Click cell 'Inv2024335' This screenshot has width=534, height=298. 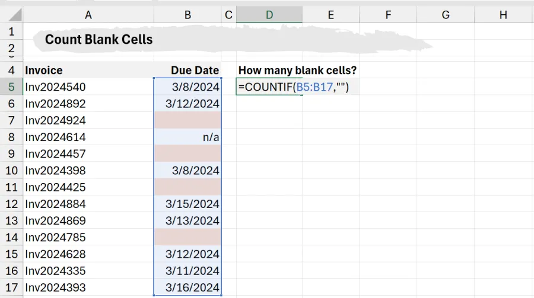coord(88,270)
